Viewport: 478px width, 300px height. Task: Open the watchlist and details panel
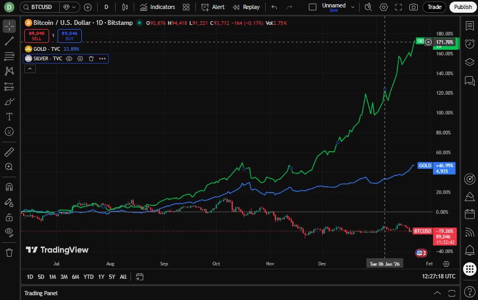click(x=470, y=26)
